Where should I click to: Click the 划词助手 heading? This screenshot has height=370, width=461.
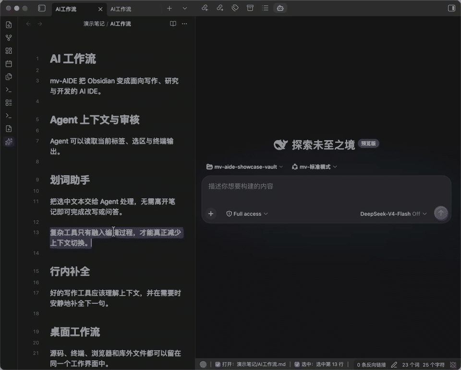pos(70,180)
